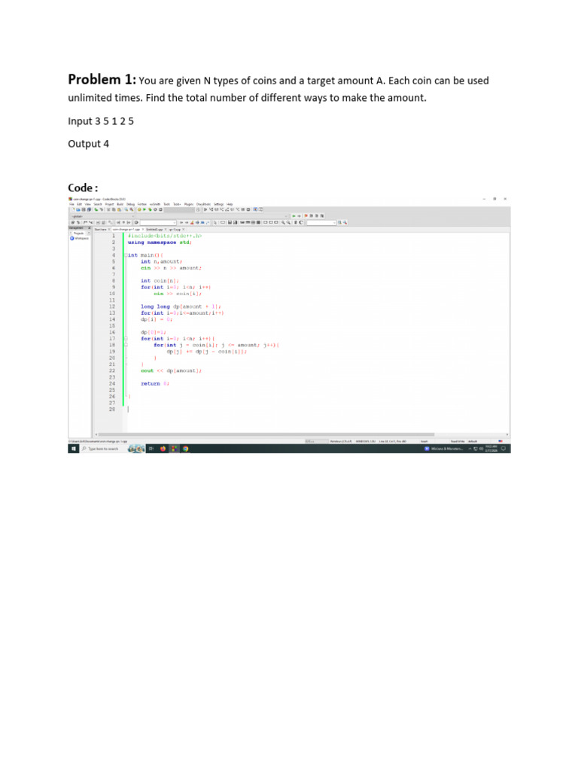Viewport: 578px width, 771px height.
Task: Collapse the fold marker at line 17
Action: [x=126, y=339]
